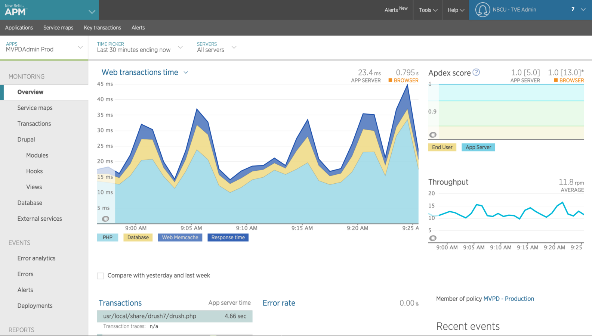
Task: Select Modules under Drupal
Action: pos(37,155)
